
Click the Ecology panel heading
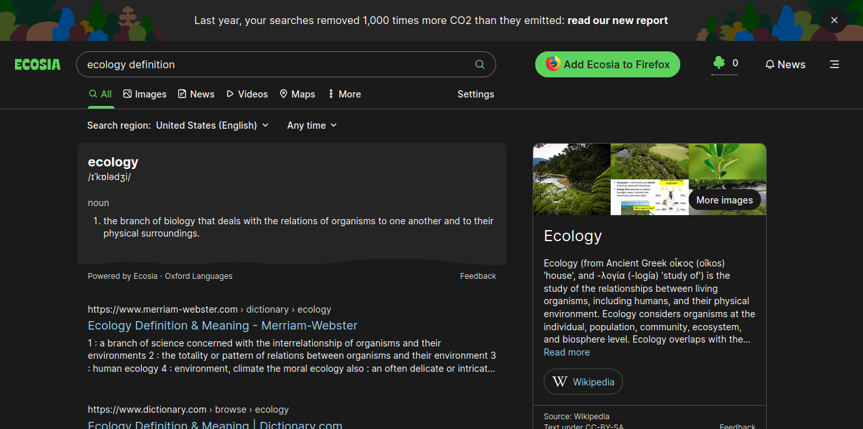[x=573, y=236]
